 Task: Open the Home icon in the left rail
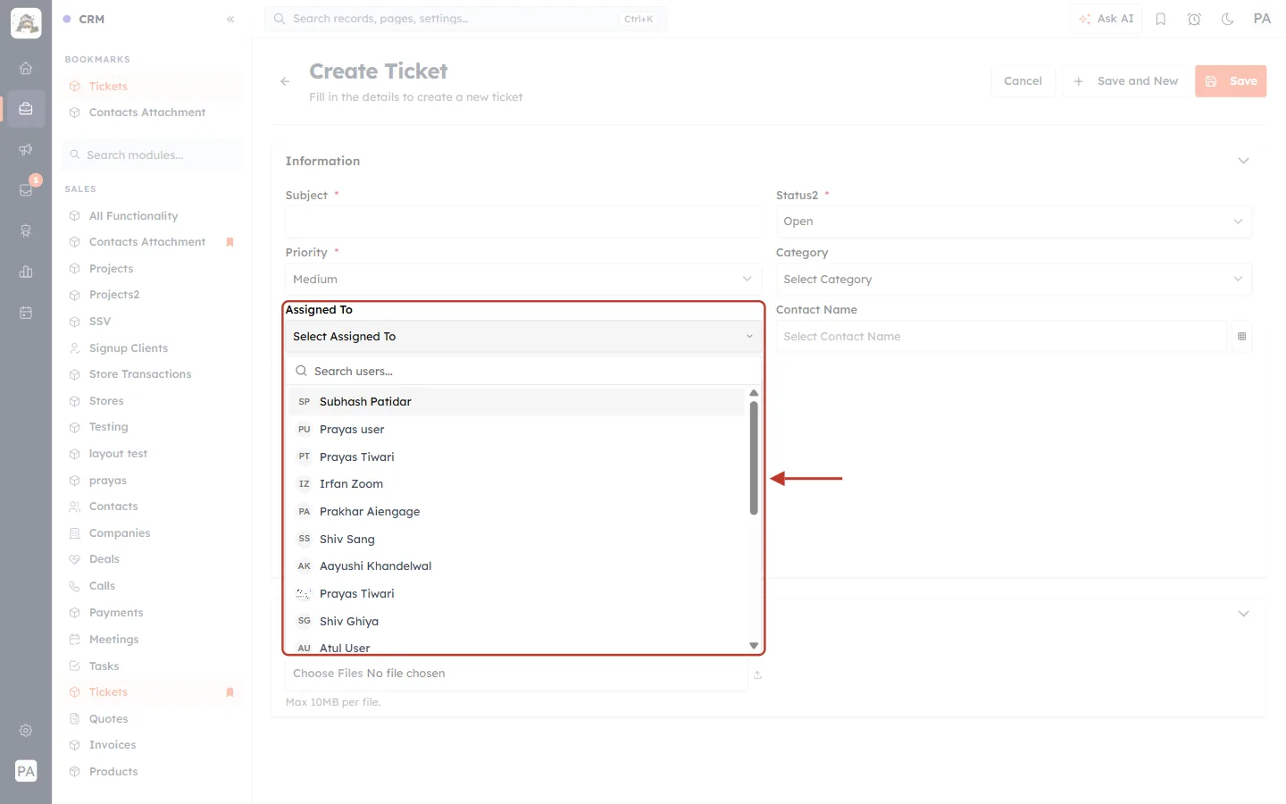tap(26, 68)
